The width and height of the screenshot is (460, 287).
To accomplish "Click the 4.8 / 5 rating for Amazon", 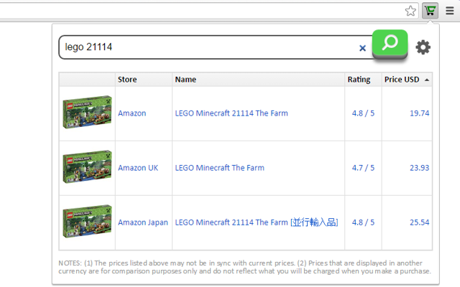I will [x=363, y=113].
